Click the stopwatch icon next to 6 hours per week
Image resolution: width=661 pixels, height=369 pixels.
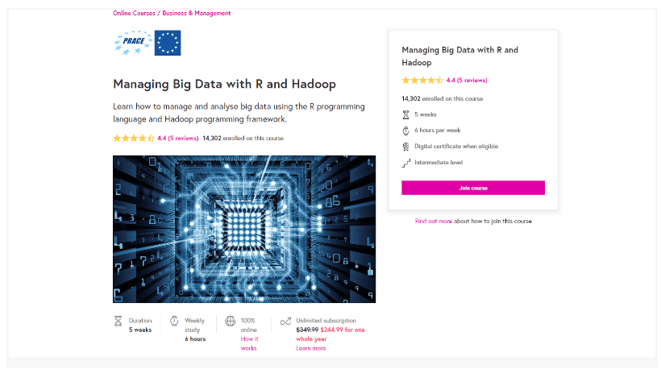pos(406,131)
